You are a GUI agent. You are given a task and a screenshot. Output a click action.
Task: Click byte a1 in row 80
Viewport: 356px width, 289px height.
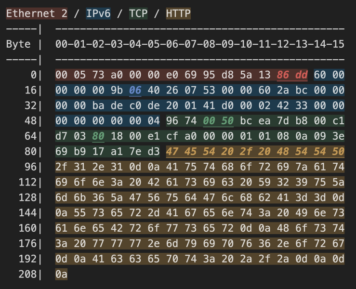click(117, 151)
